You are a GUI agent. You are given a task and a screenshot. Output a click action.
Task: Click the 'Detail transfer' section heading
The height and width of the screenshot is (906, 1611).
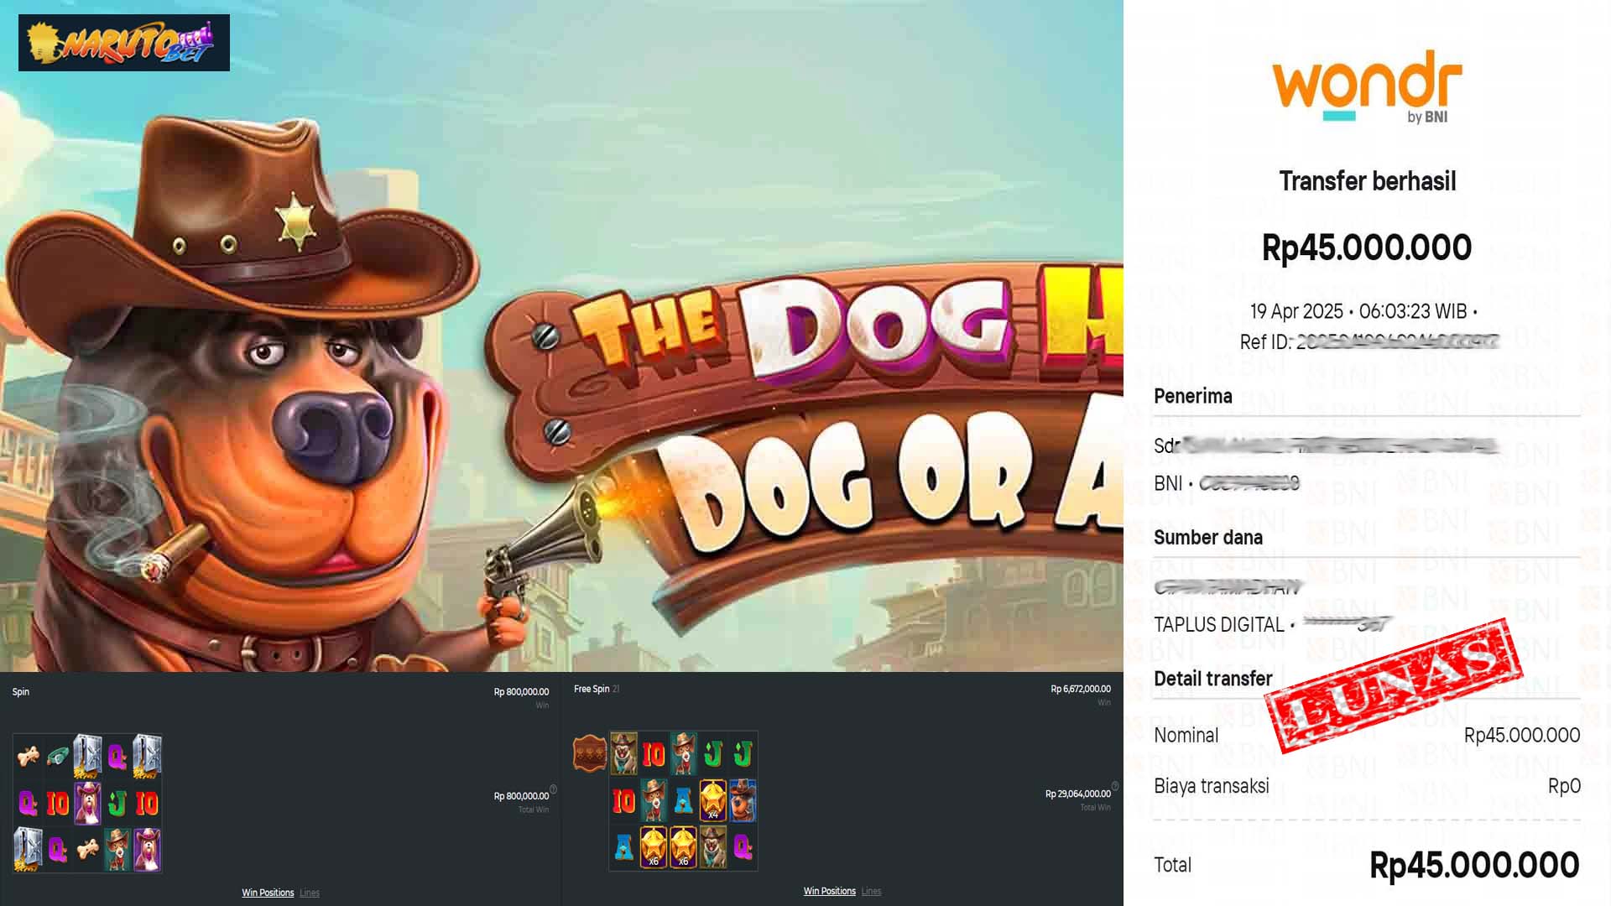tap(1213, 679)
